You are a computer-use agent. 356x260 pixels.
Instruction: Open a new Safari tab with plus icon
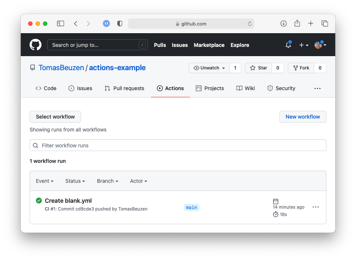click(x=310, y=23)
